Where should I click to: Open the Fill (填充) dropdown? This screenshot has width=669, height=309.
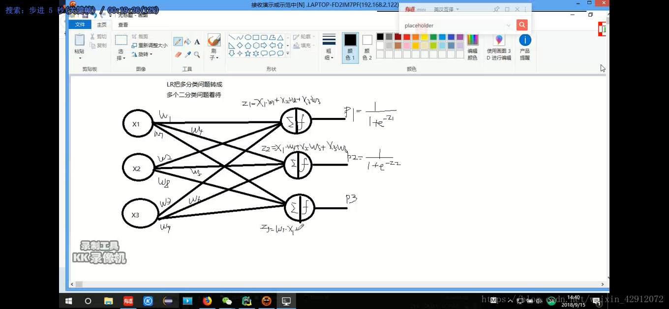pos(304,45)
